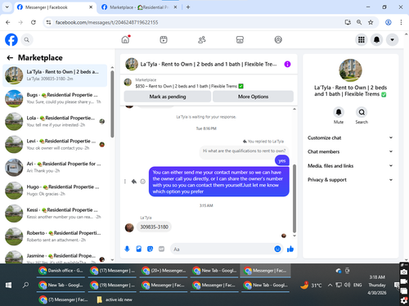Click Mark as pending button
Image resolution: width=409 pixels, height=306 pixels.
(168, 97)
